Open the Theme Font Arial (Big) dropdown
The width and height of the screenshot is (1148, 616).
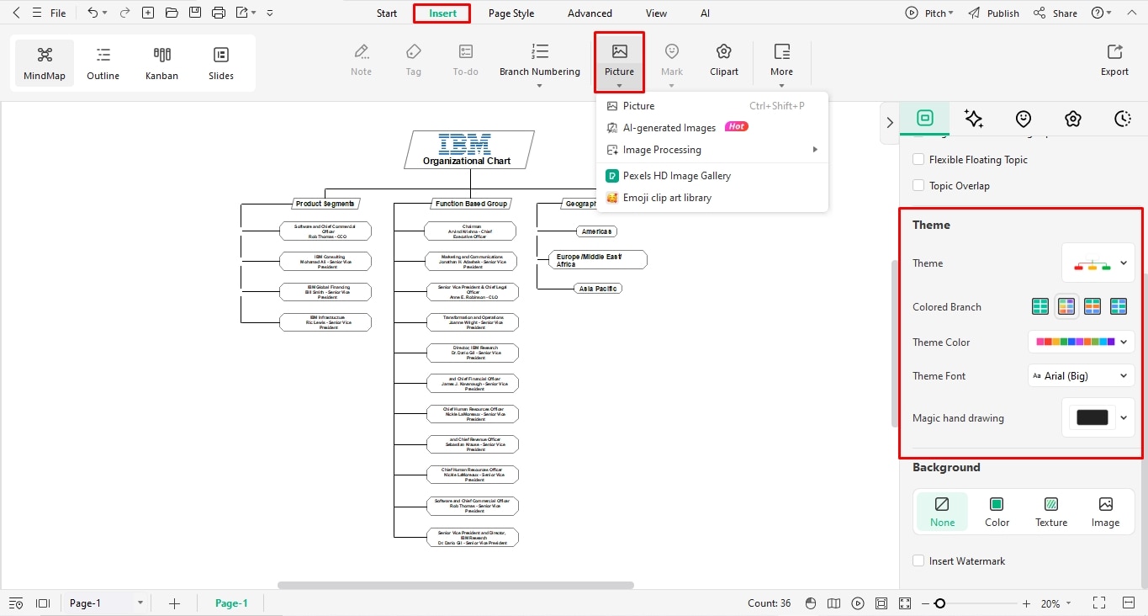pos(1081,376)
